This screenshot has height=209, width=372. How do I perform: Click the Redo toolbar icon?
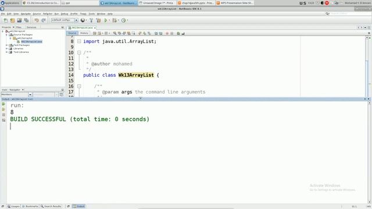44,20
